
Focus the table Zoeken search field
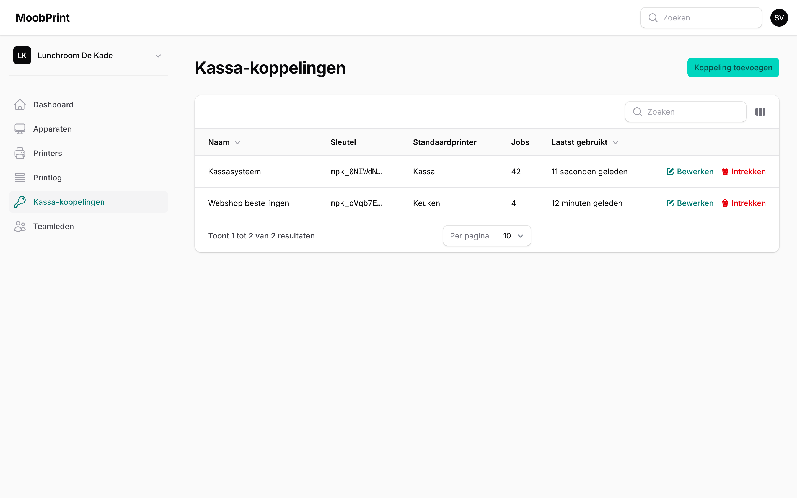(x=685, y=112)
